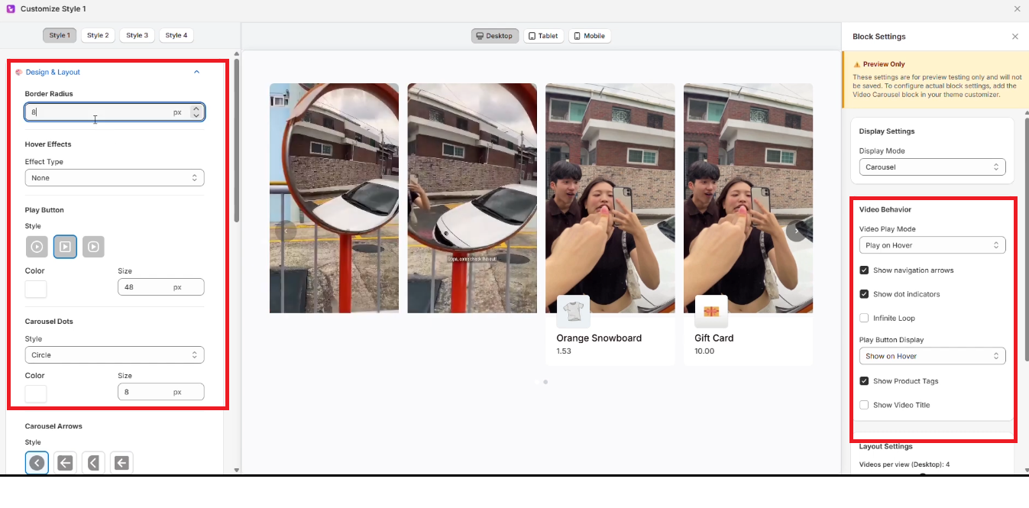Select the circular play button style
This screenshot has height=508, width=1029.
[x=37, y=247]
